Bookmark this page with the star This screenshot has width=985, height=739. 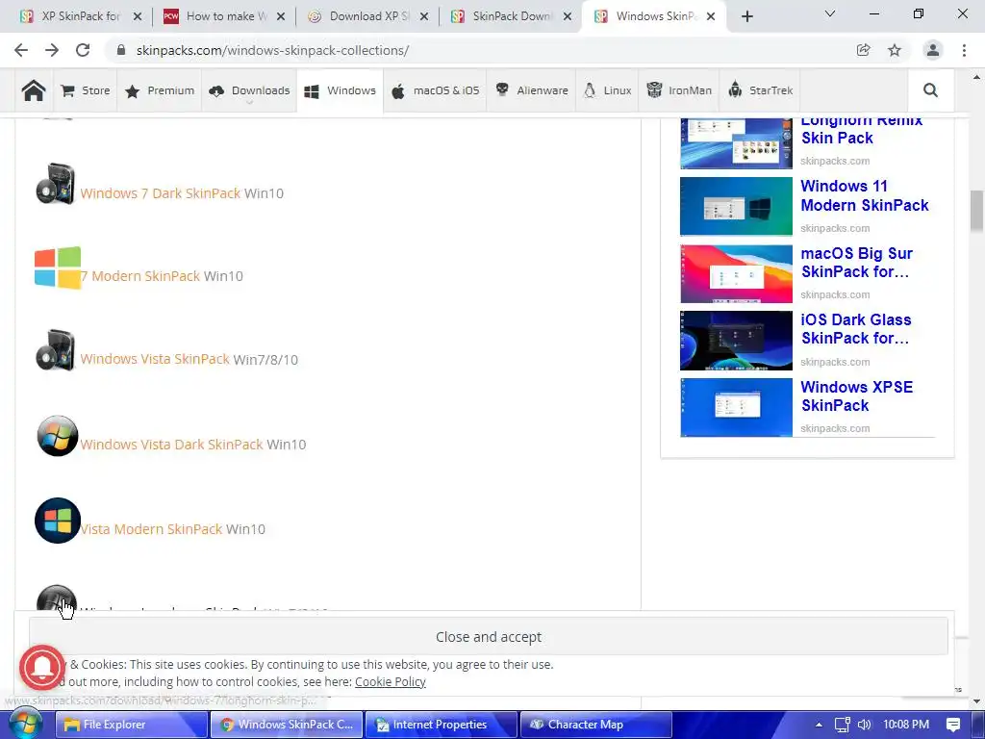[895, 50]
